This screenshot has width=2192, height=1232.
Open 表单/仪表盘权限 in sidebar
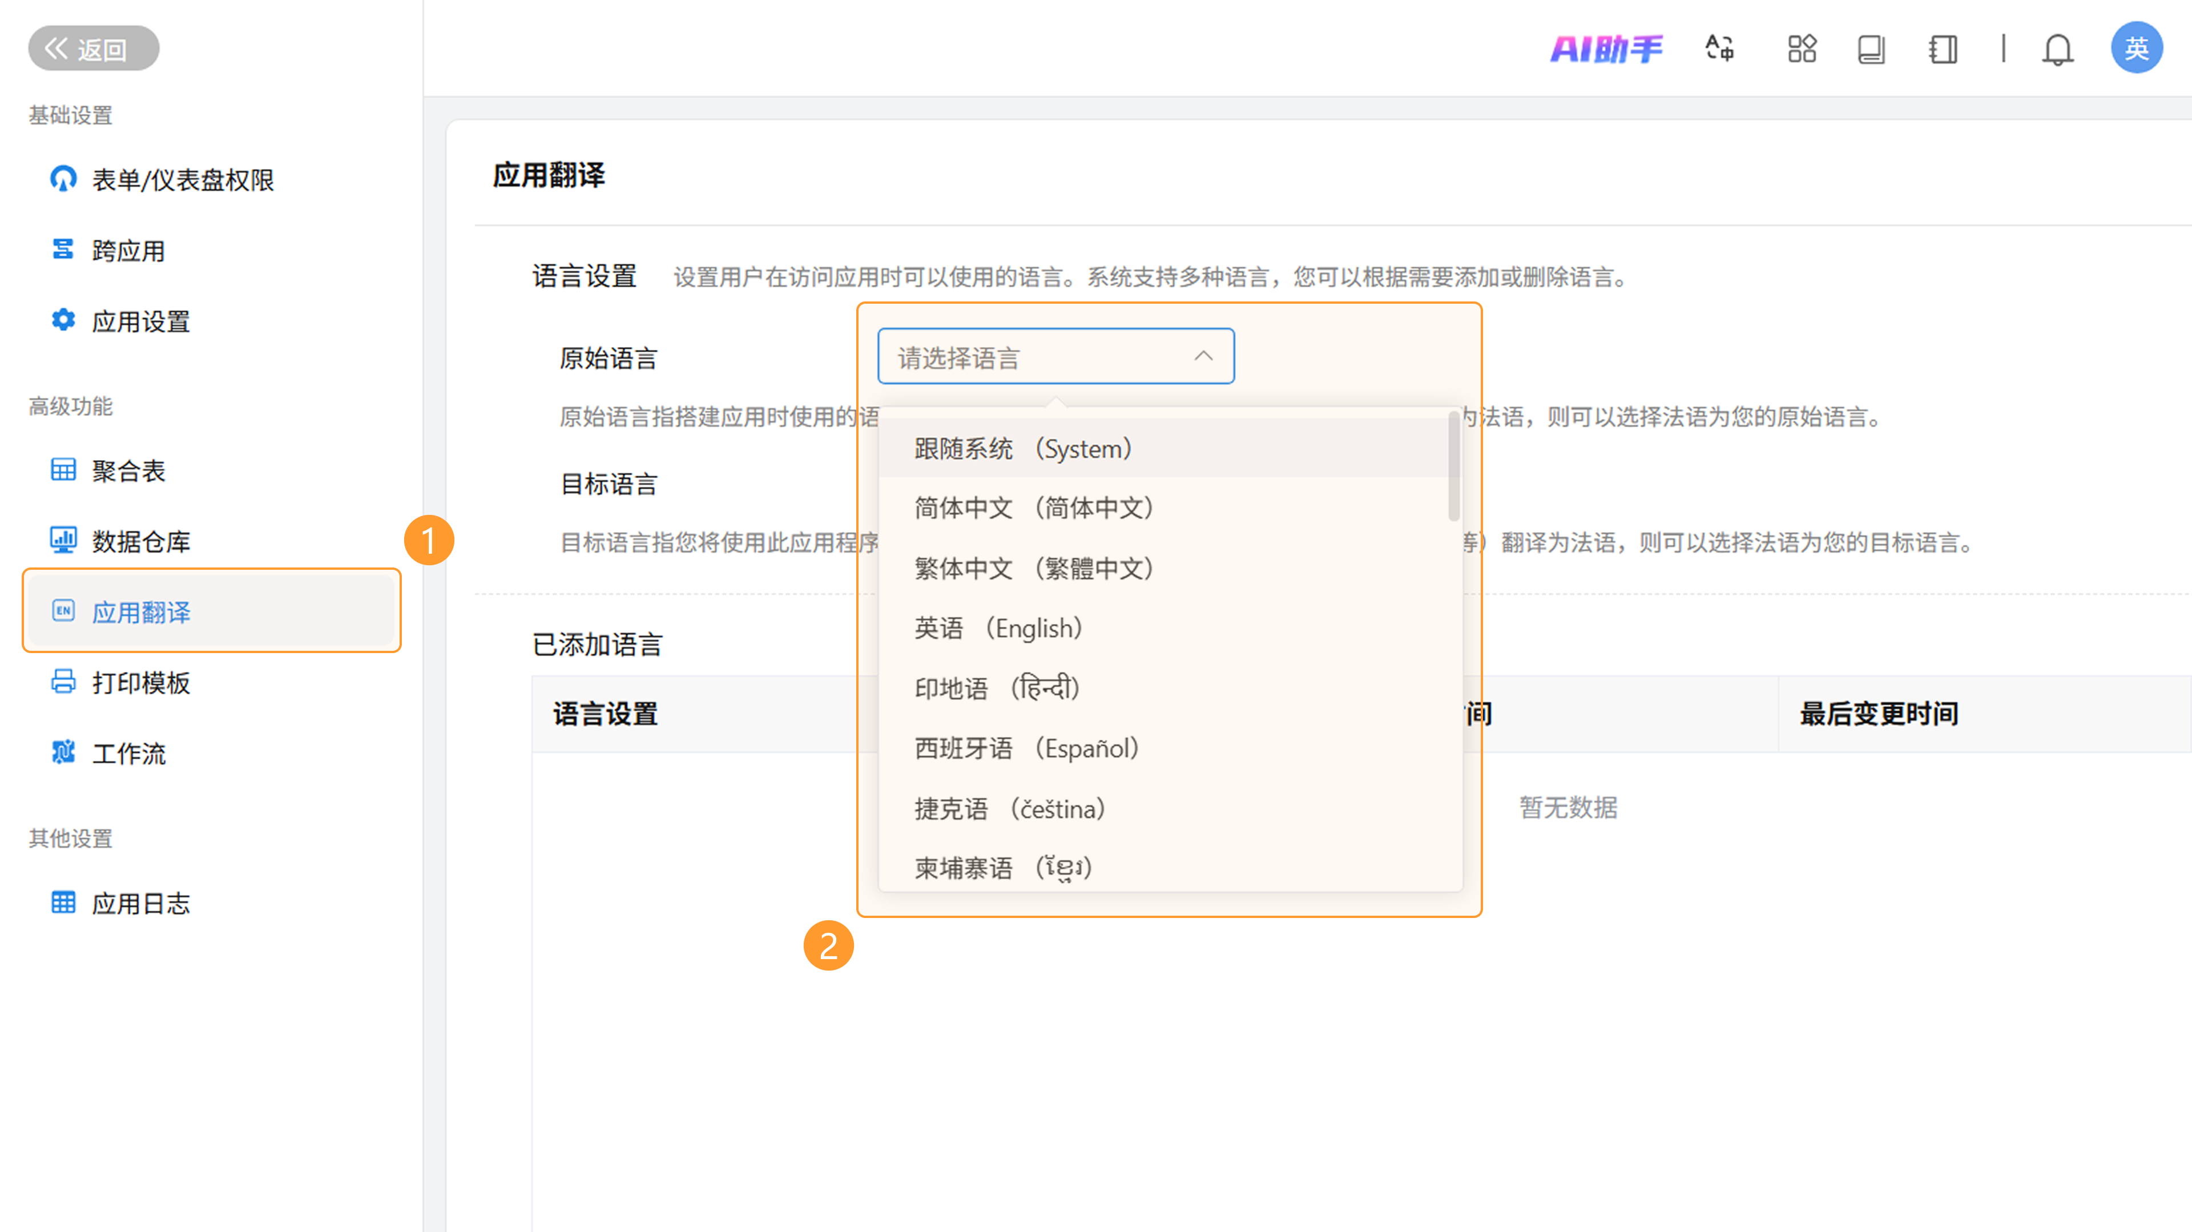point(182,179)
